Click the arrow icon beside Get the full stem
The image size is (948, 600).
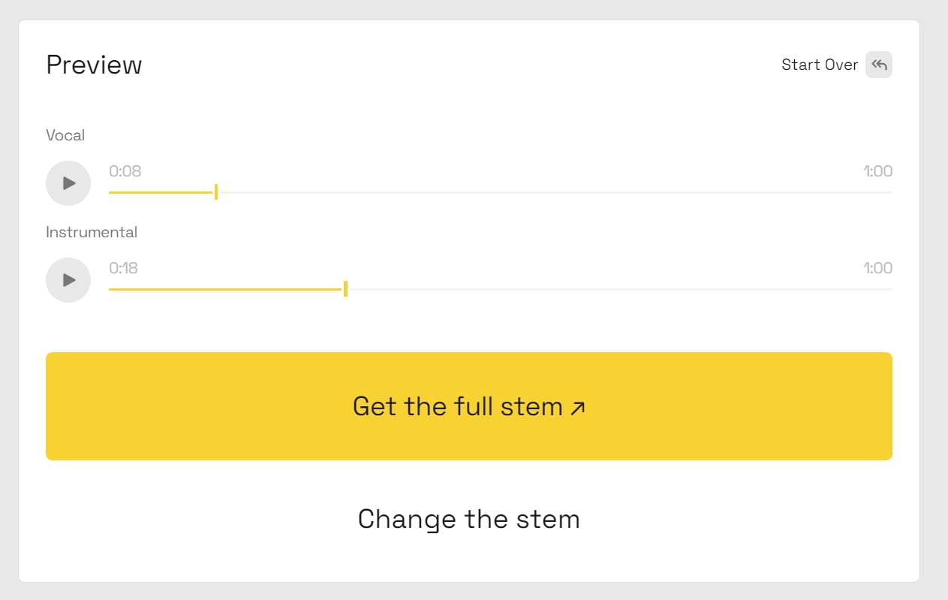point(577,408)
